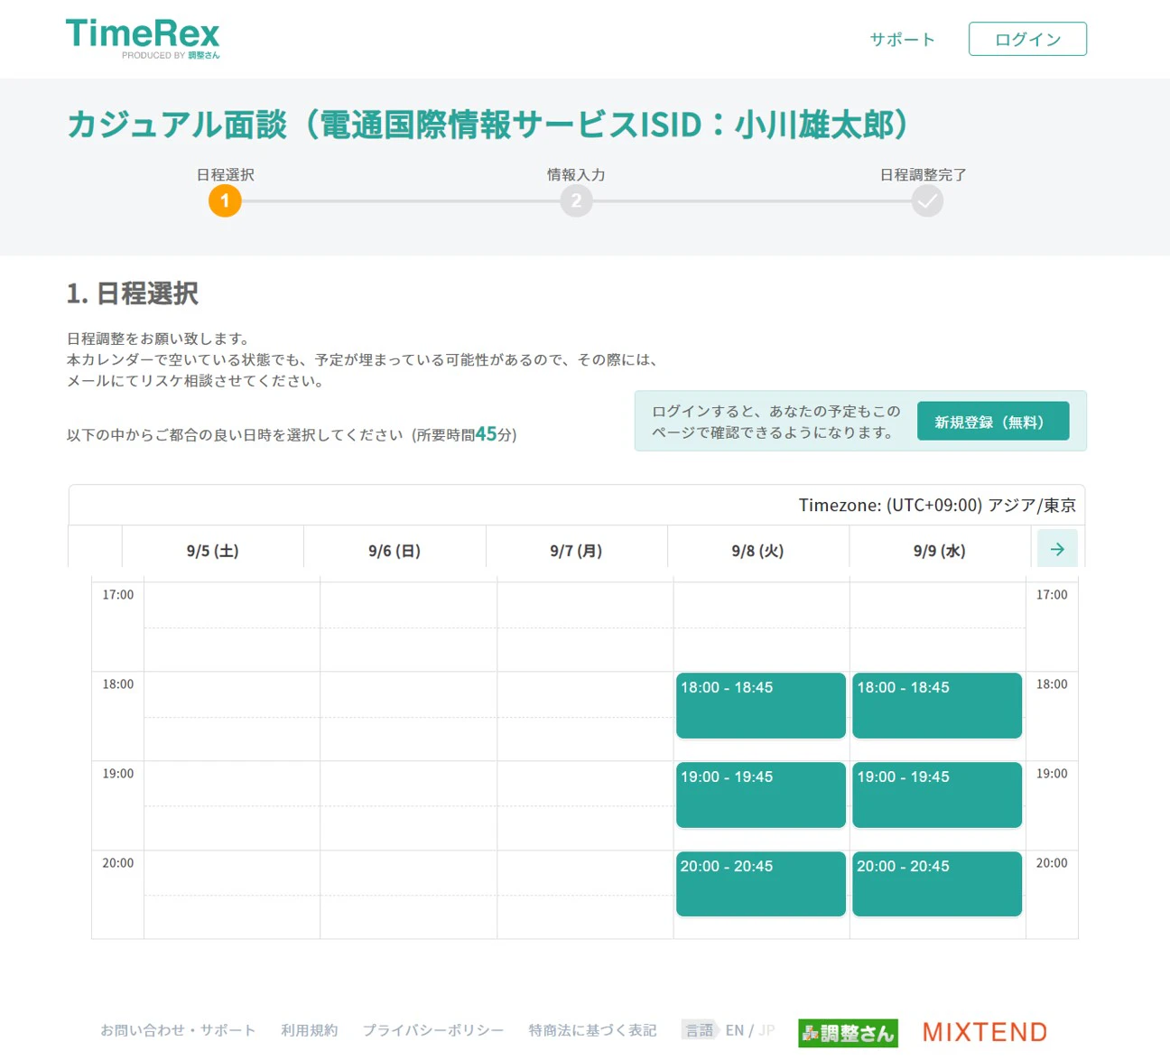Select 9/9 20:00 - 20:45 slot
This screenshot has height=1060, width=1170.
tap(937, 884)
